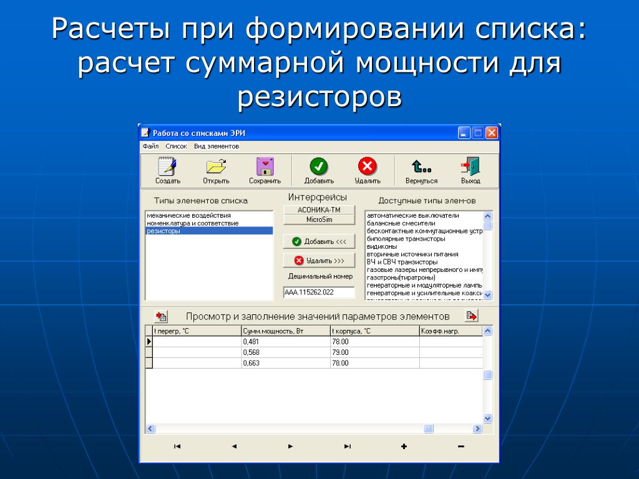The width and height of the screenshot is (639, 479).
Task: Click the horizontal scrollbar thumb in the table
Action: coord(429,428)
